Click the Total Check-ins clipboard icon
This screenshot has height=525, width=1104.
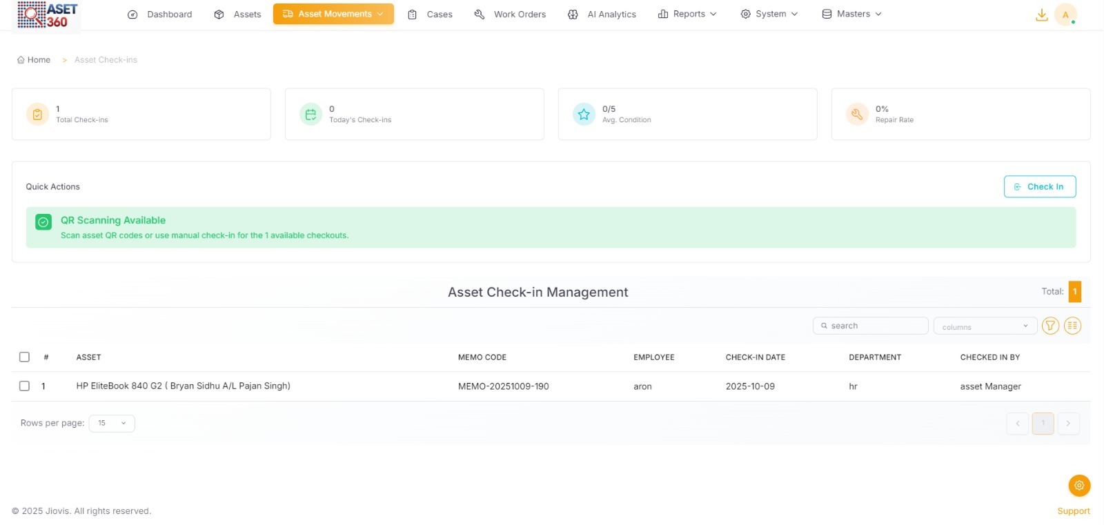coord(37,114)
